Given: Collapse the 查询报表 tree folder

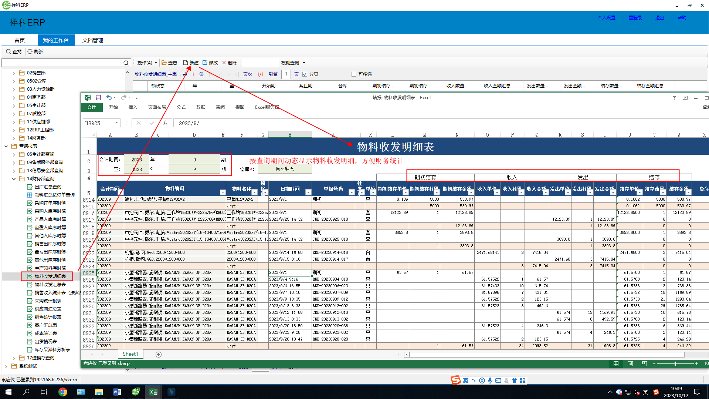Looking at the screenshot, I should [x=6, y=146].
